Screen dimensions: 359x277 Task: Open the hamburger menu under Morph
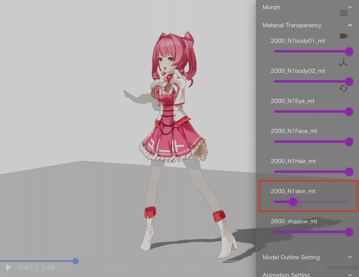click(x=343, y=13)
